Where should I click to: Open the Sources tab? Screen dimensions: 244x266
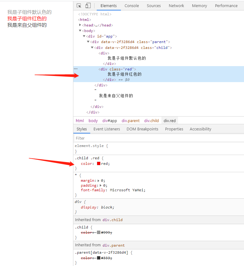coord(153,6)
